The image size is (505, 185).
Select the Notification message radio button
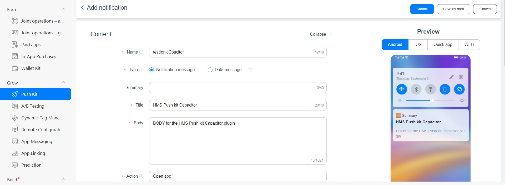151,70
